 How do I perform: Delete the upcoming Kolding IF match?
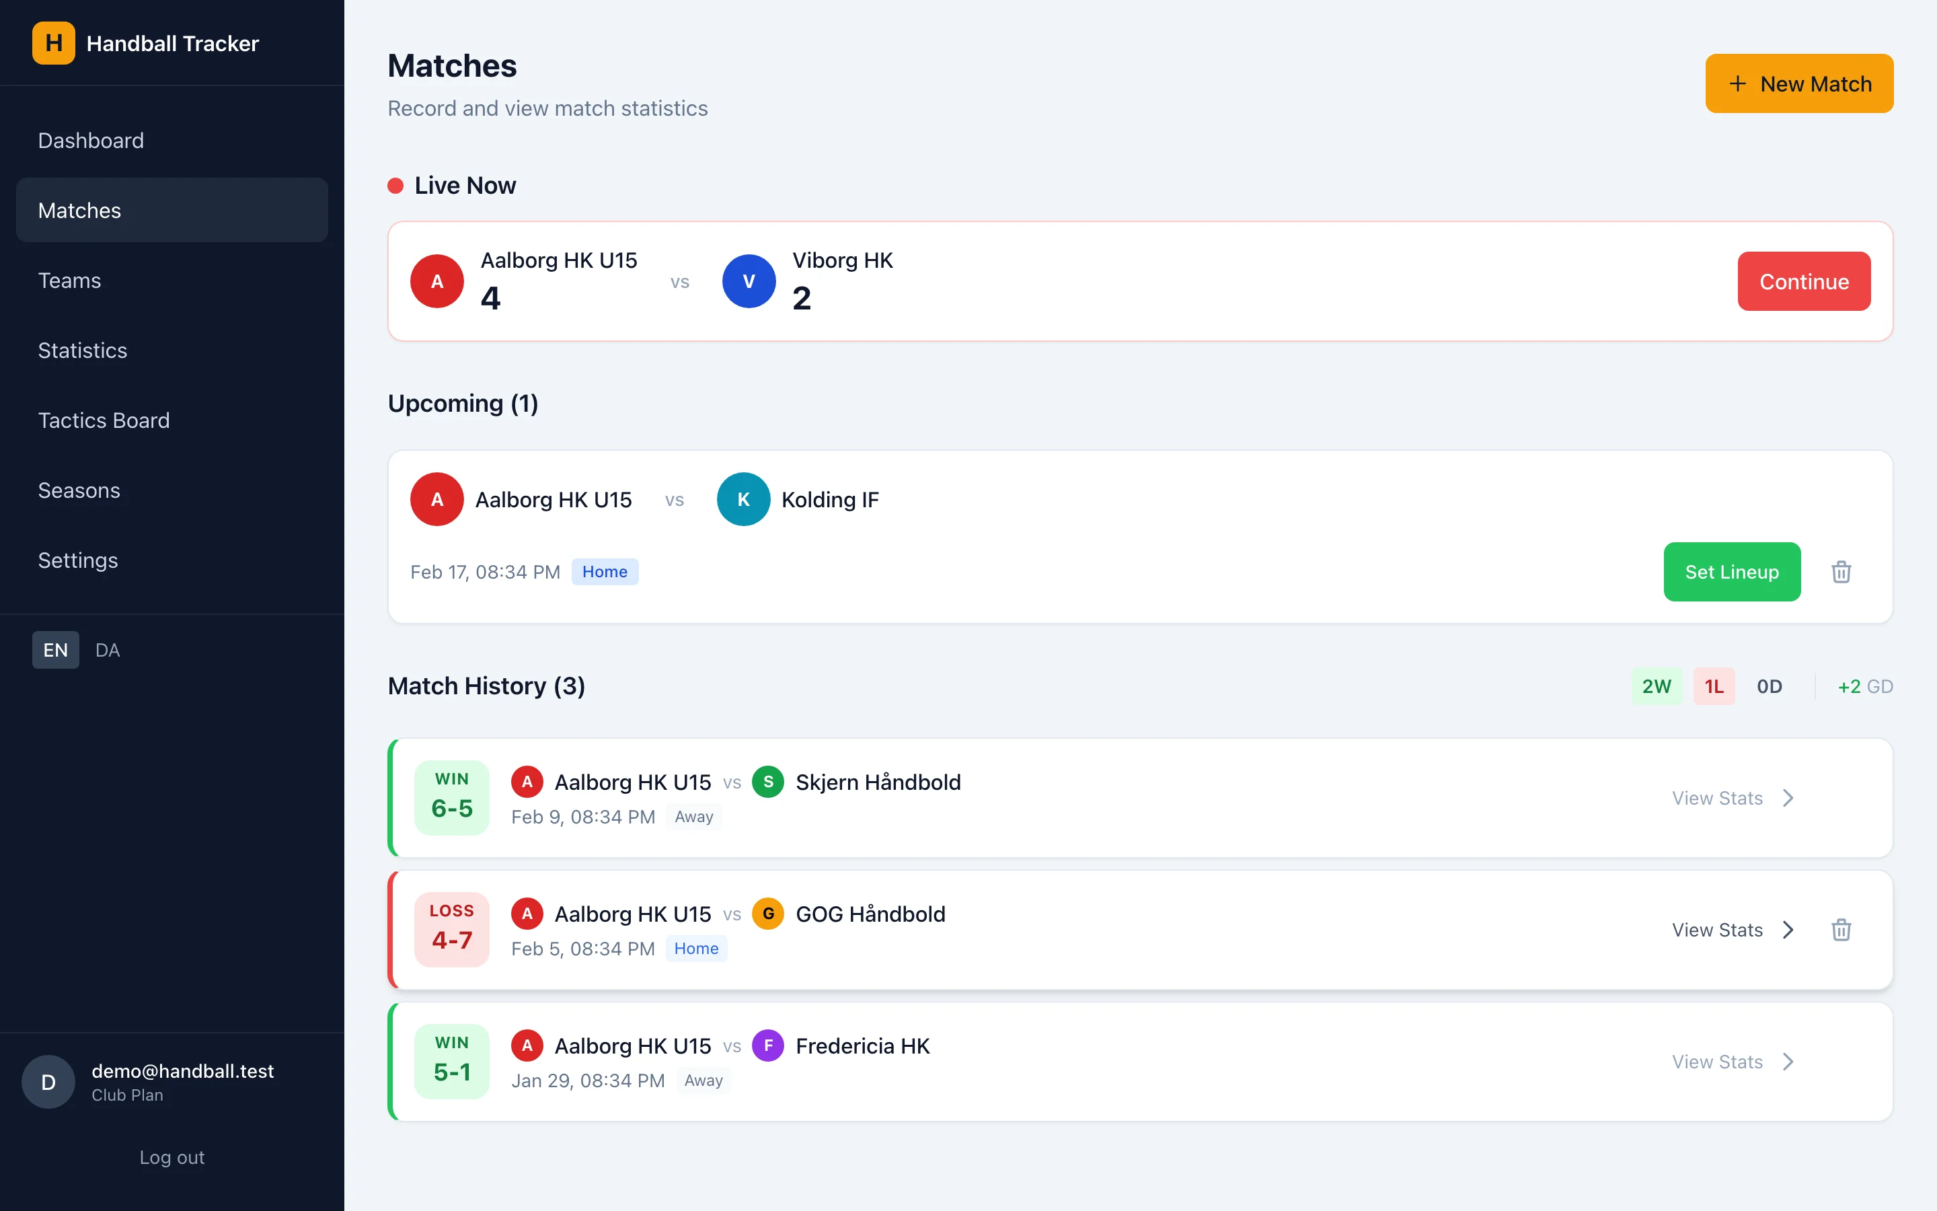pos(1841,572)
